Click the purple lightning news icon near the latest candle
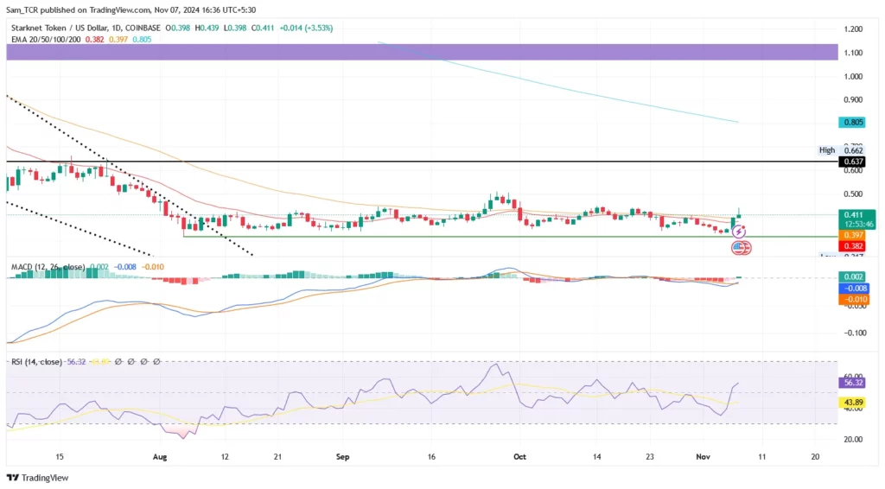This screenshot has height=489, width=885. click(x=738, y=232)
